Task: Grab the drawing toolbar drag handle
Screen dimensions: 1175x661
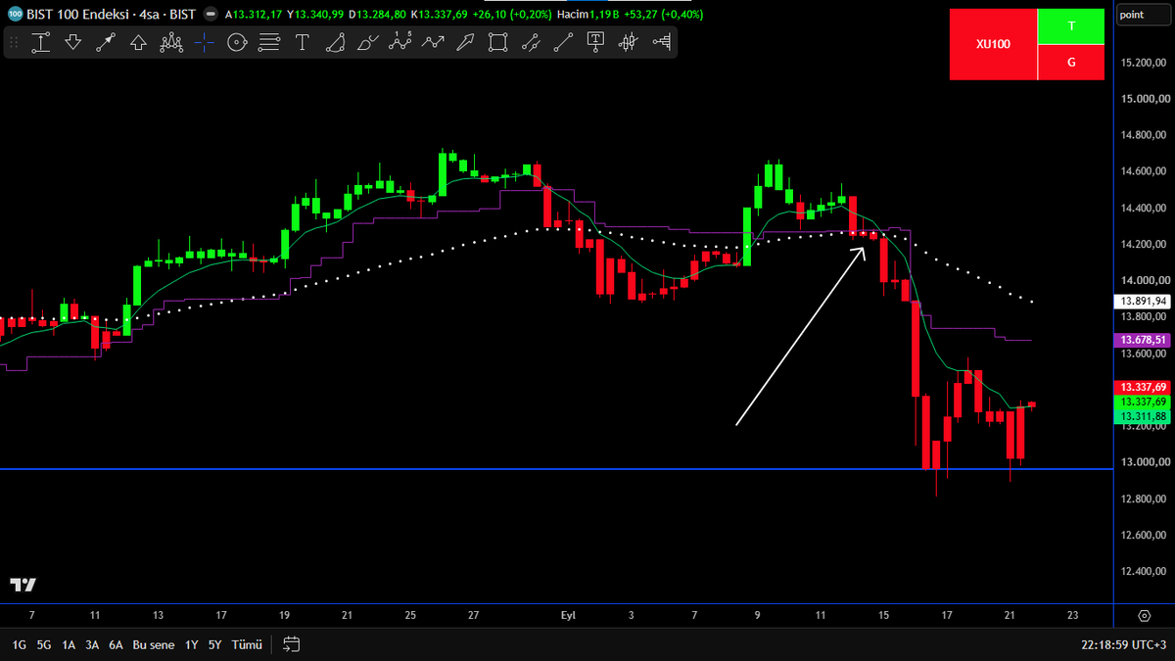Action: pos(14,42)
